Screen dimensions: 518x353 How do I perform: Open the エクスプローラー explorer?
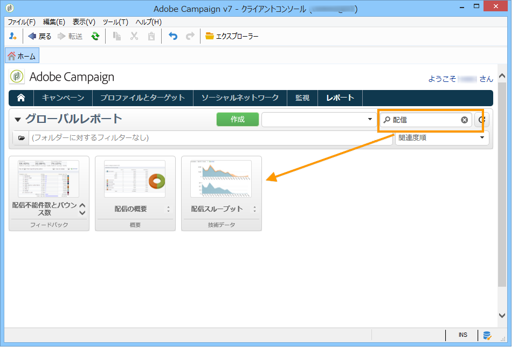click(232, 36)
